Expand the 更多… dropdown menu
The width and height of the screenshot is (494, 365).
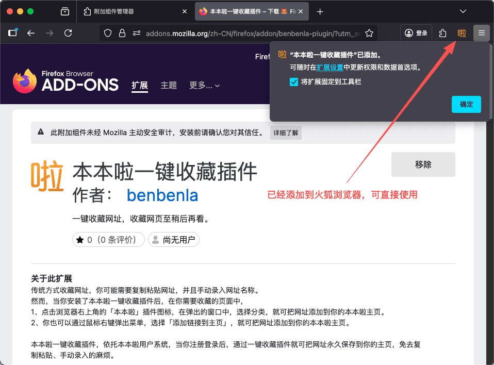point(205,86)
